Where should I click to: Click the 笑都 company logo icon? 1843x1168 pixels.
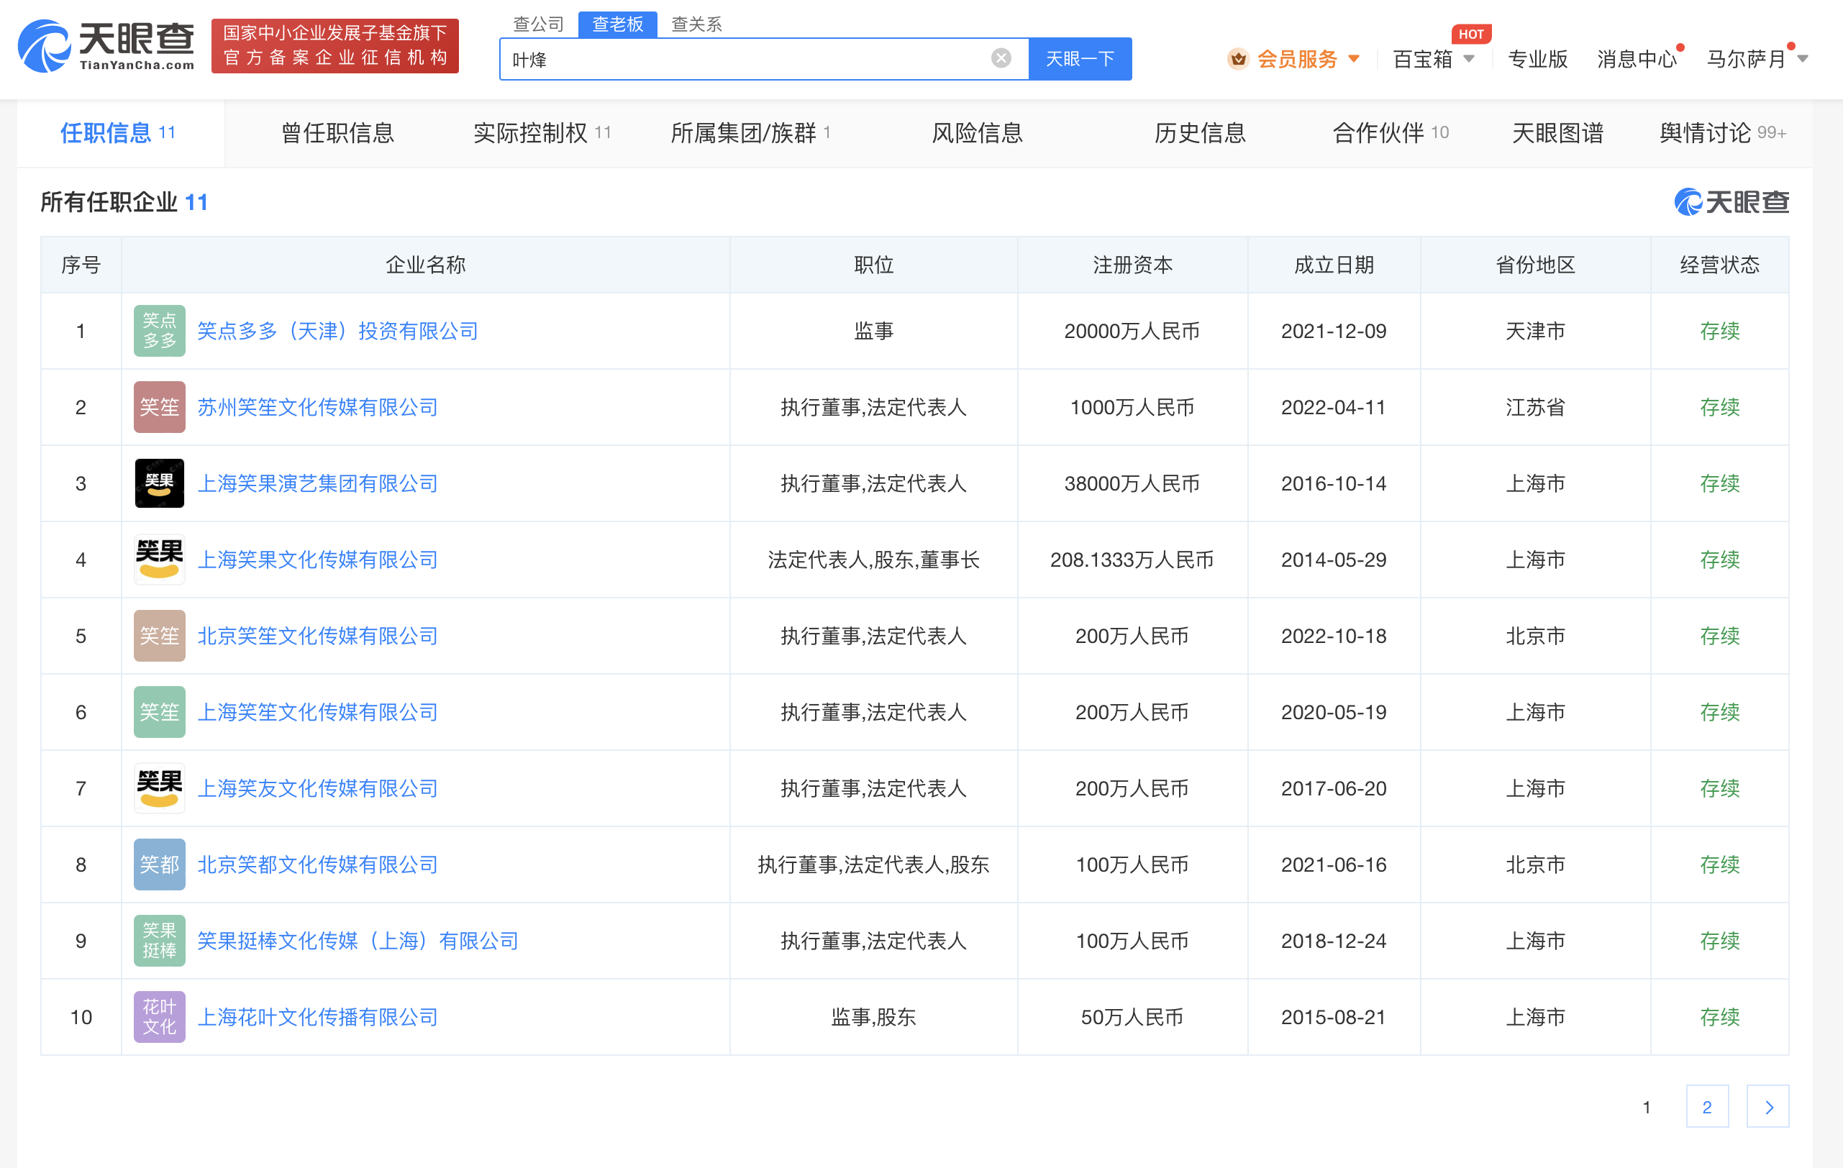point(158,864)
